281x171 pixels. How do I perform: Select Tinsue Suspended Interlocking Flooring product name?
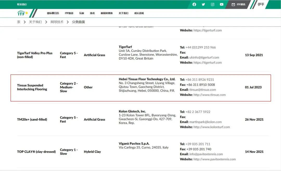coord(32,87)
